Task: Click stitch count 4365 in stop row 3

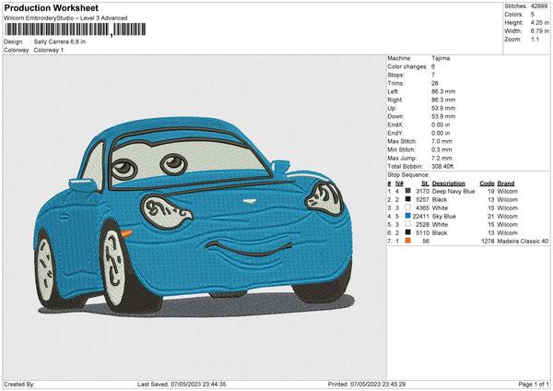Action: (422, 207)
